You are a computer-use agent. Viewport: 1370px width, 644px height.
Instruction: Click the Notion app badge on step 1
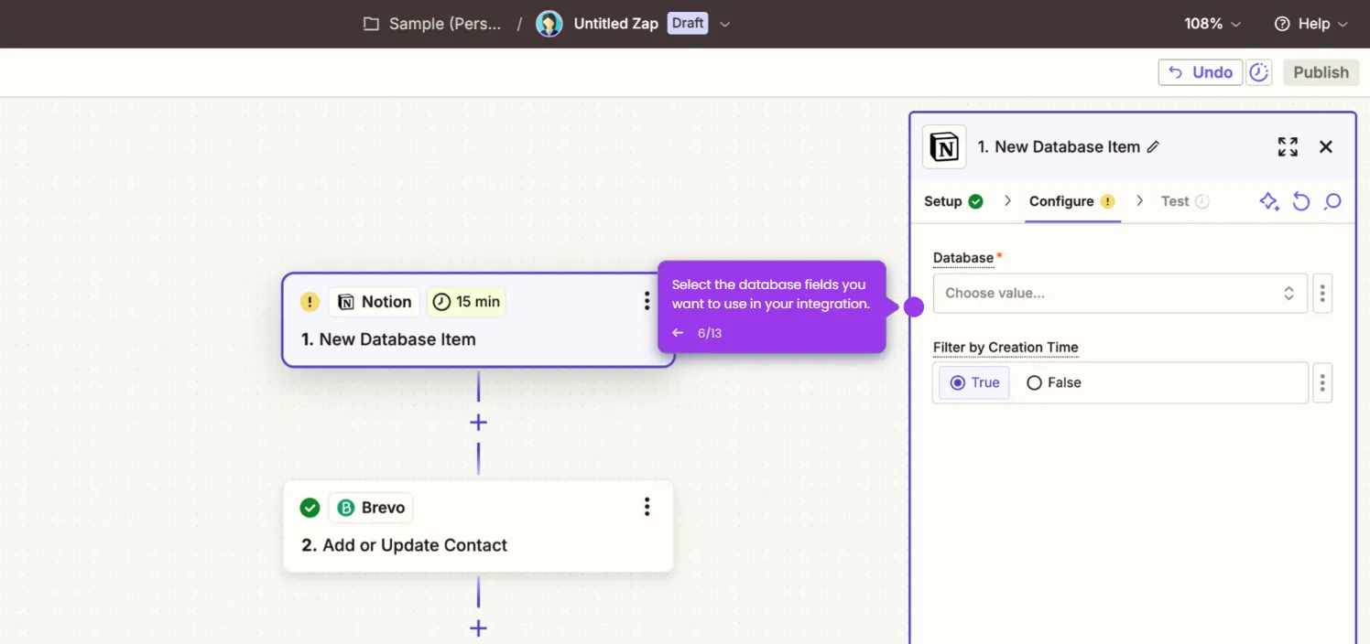coord(375,302)
